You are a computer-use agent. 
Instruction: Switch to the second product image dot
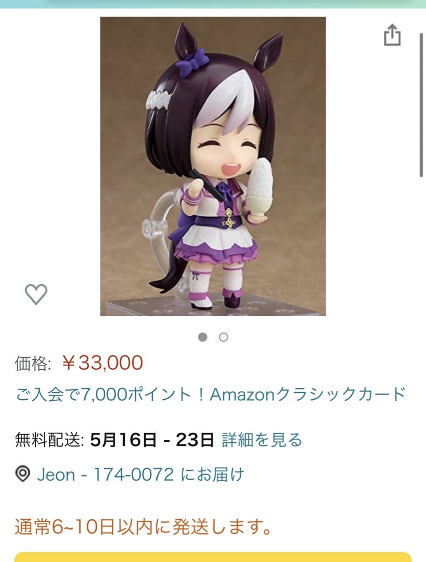tap(224, 337)
